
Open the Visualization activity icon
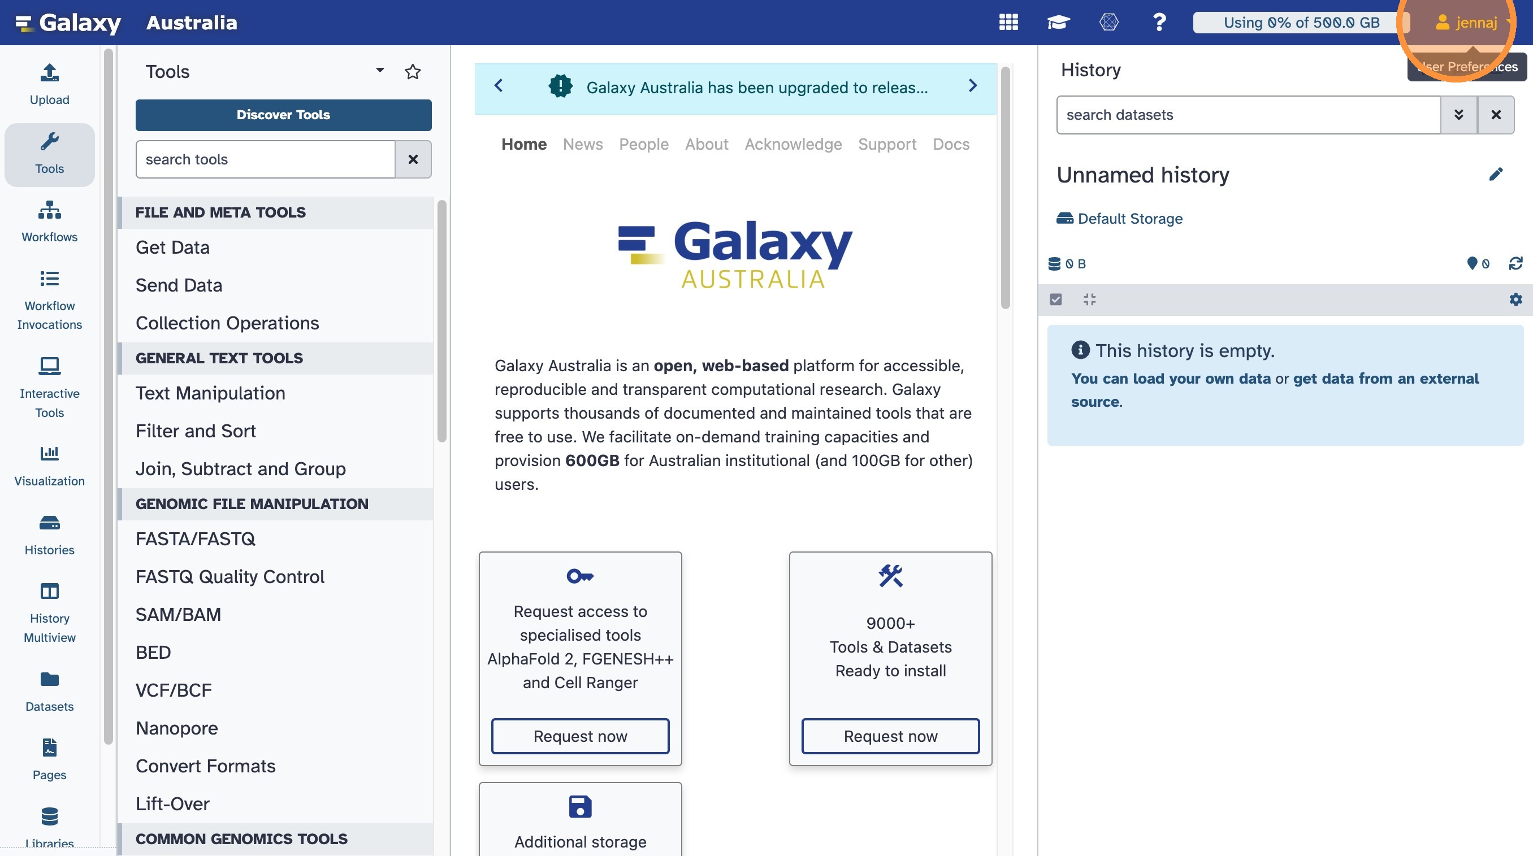[x=49, y=465]
